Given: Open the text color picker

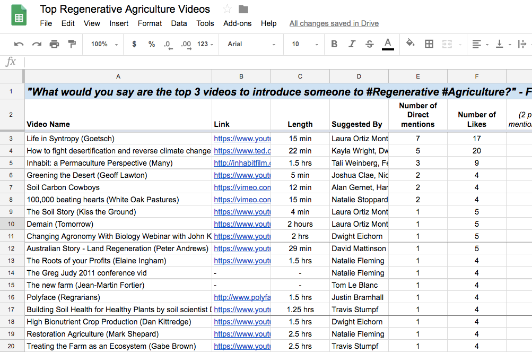Looking at the screenshot, I should tap(388, 44).
